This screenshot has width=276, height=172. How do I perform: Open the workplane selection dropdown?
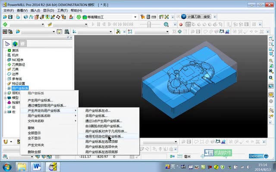(x=111, y=32)
